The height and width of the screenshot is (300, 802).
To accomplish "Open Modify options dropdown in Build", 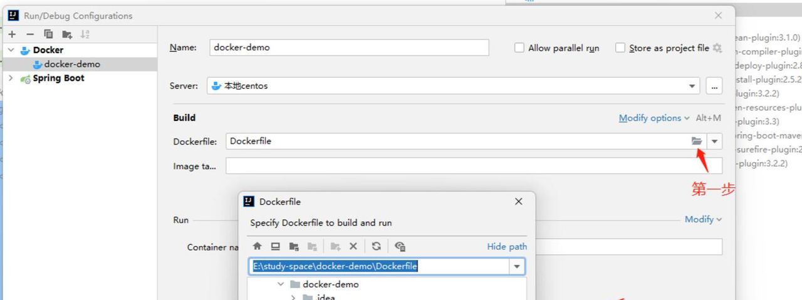I will 654,118.
